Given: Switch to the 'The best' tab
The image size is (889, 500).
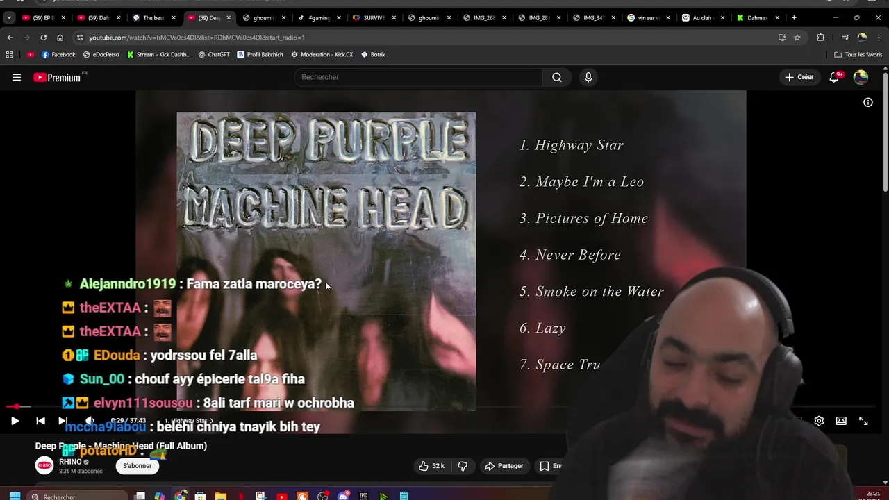Looking at the screenshot, I should pos(153,17).
